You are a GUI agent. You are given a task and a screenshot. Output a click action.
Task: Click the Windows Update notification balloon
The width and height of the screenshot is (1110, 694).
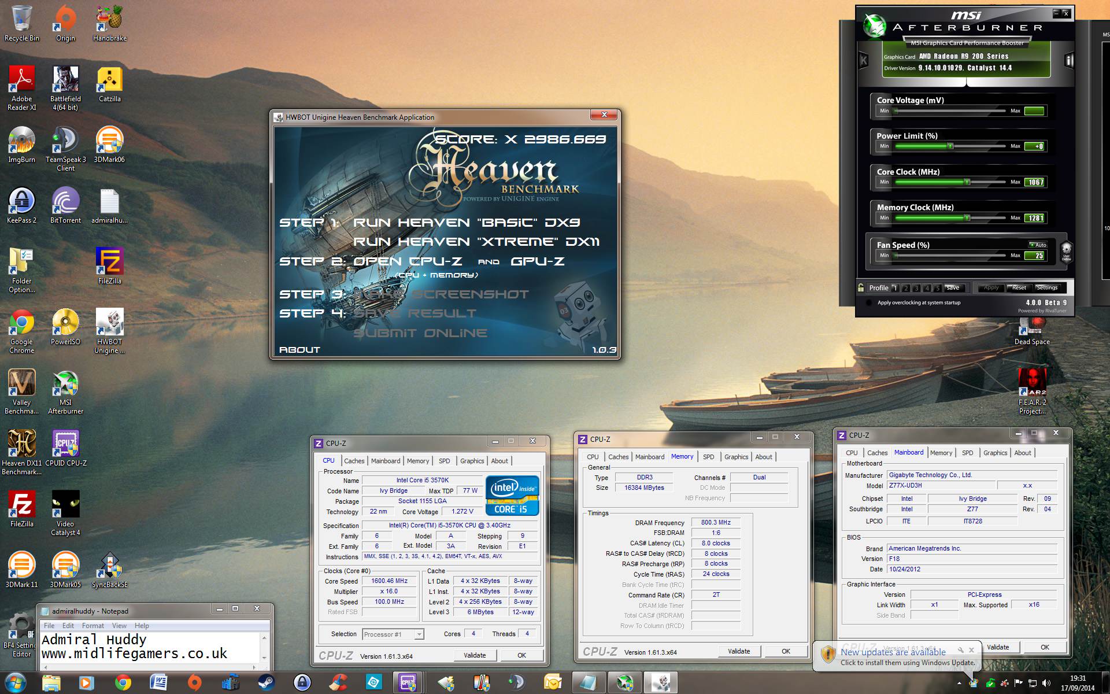(897, 657)
